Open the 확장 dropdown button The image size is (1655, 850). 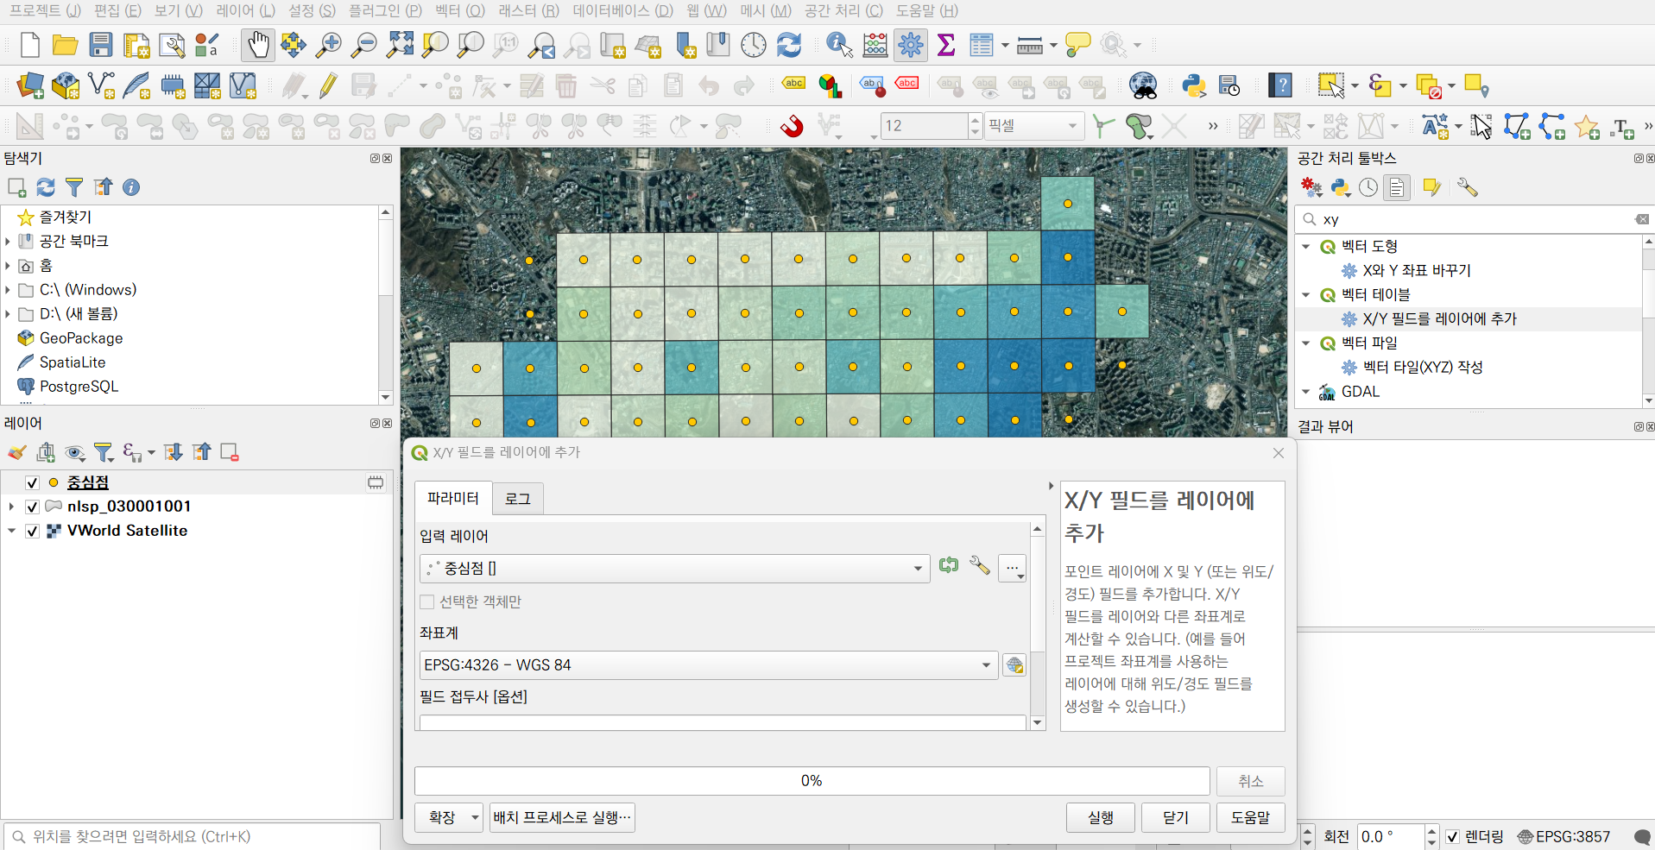tap(449, 817)
